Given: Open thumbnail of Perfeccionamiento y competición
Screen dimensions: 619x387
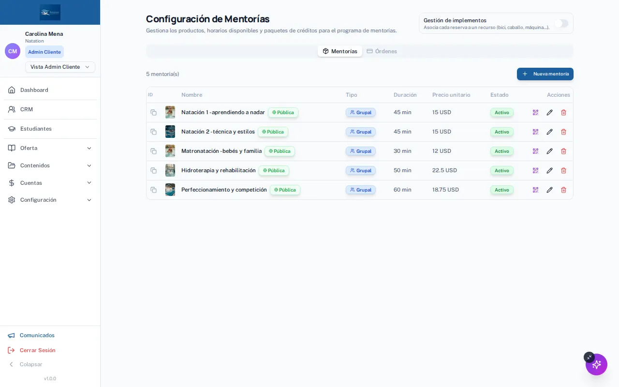Looking at the screenshot, I should coord(170,190).
